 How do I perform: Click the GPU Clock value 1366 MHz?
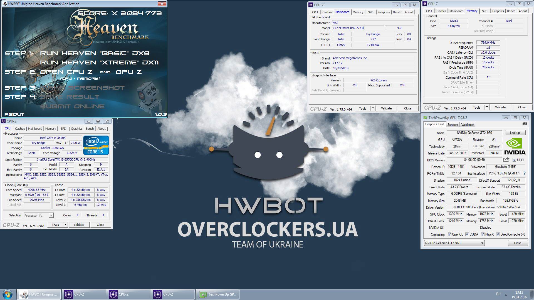click(x=455, y=214)
